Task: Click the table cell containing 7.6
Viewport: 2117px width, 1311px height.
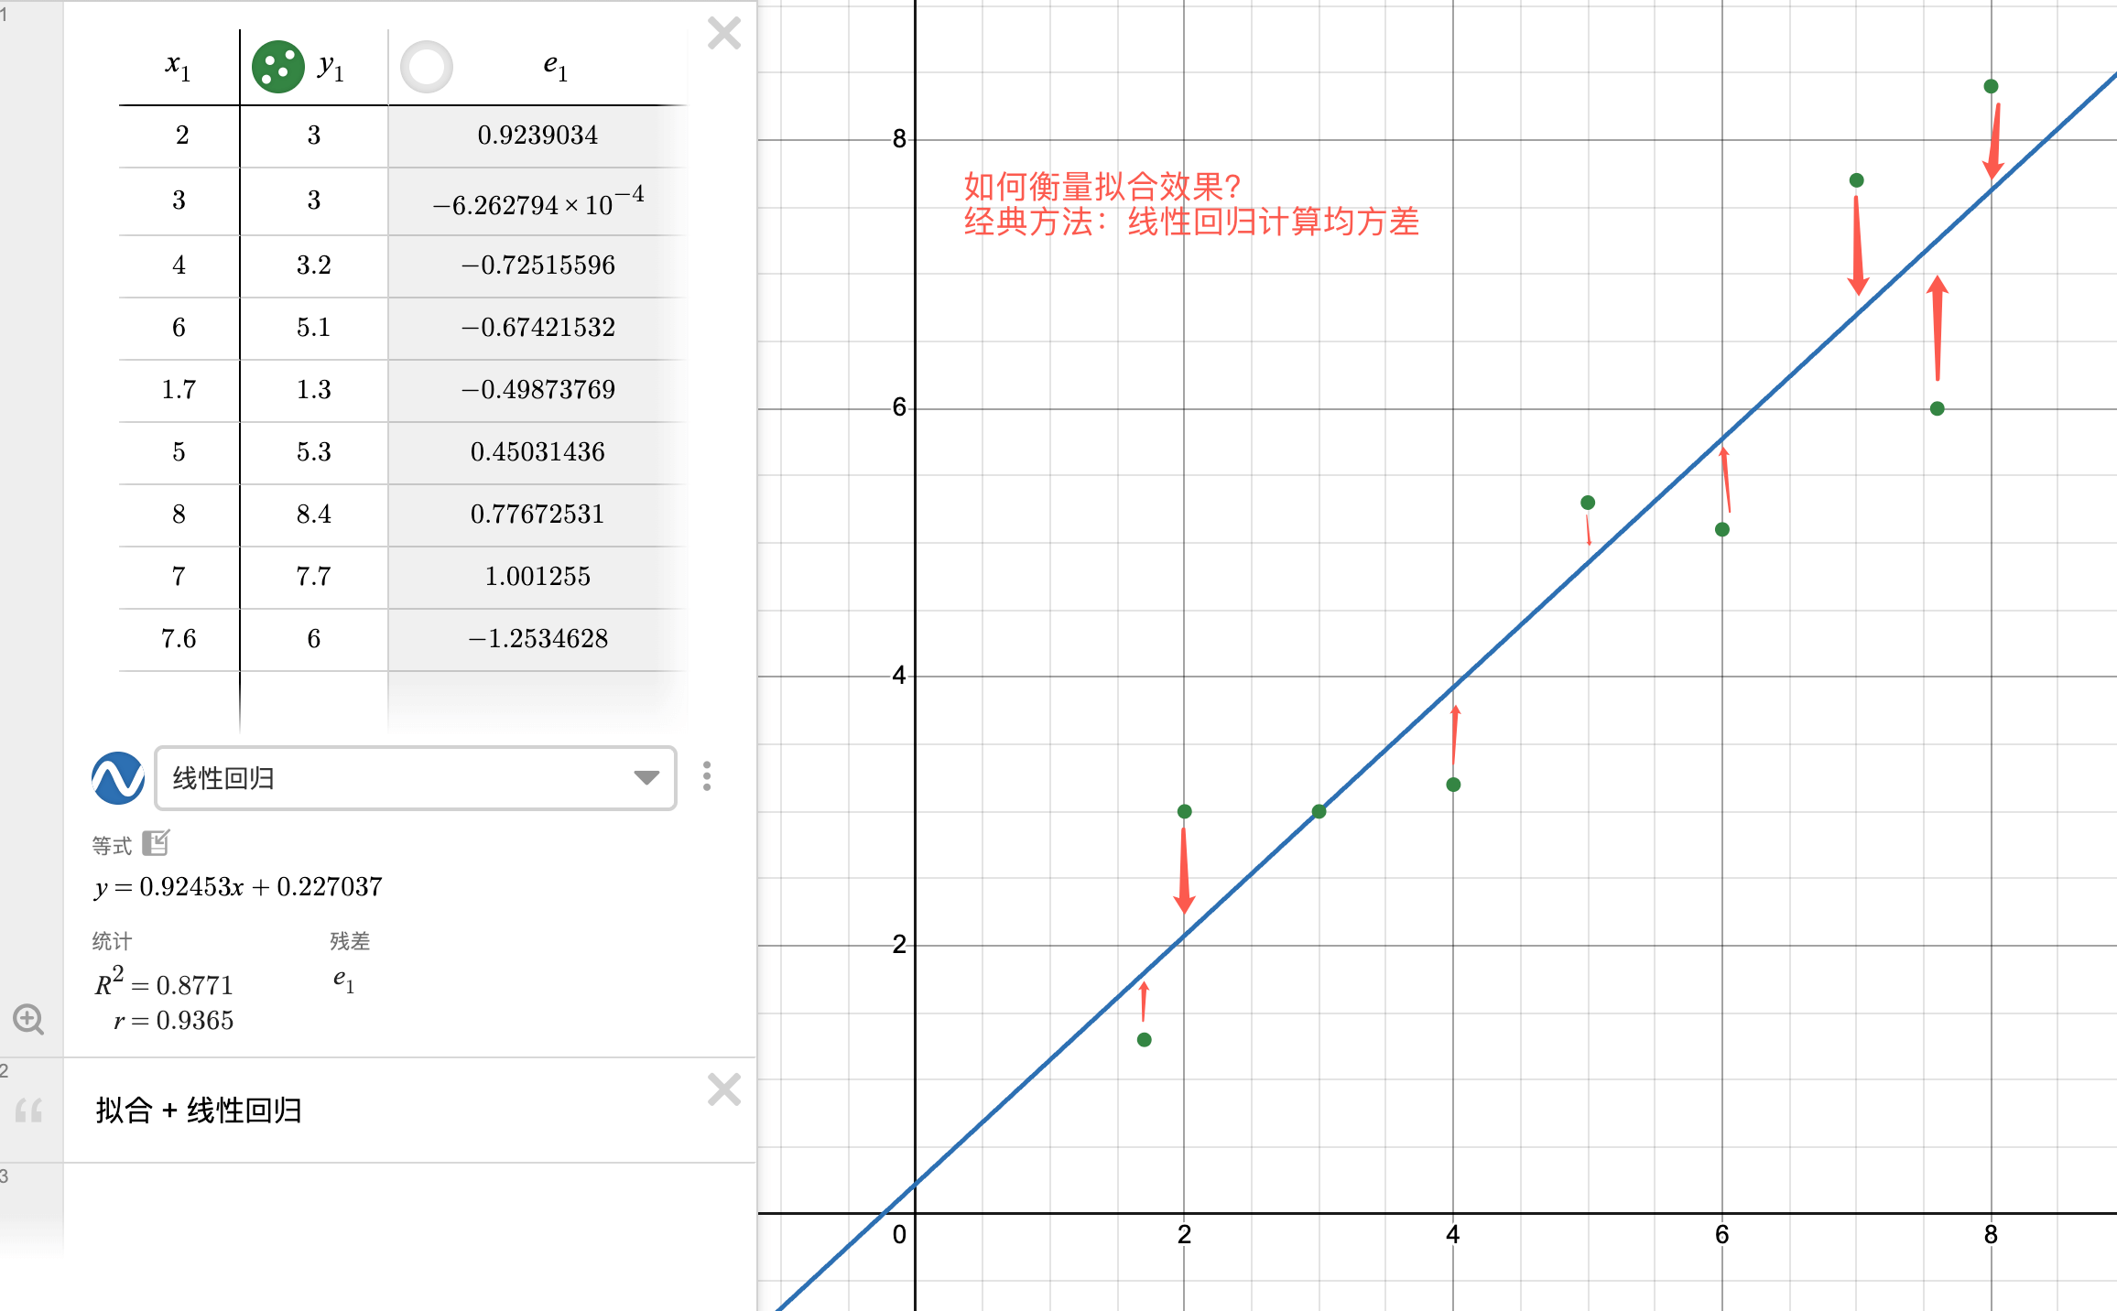Action: (x=179, y=639)
